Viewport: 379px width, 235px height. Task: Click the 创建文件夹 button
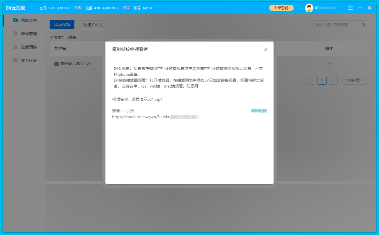pyautogui.click(x=93, y=25)
